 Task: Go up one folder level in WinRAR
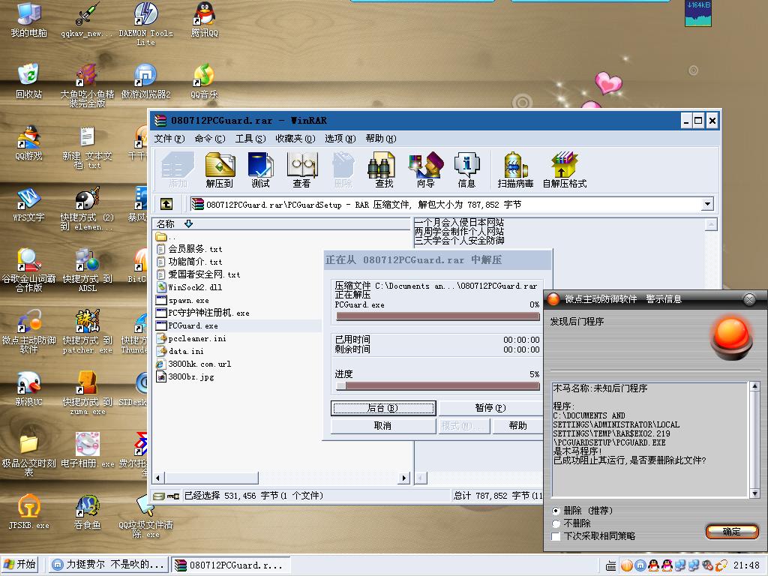166,204
